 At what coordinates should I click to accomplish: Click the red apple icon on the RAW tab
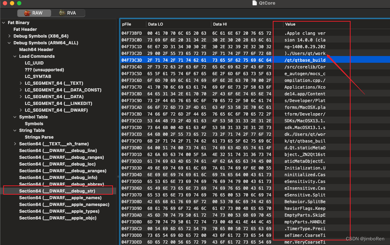(28, 13)
